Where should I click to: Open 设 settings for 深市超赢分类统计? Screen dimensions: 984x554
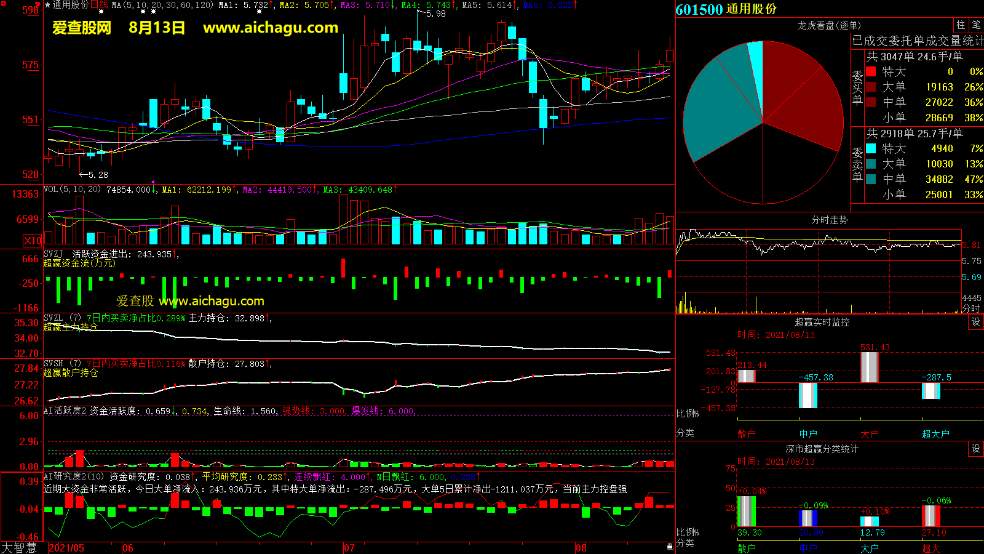(x=975, y=449)
